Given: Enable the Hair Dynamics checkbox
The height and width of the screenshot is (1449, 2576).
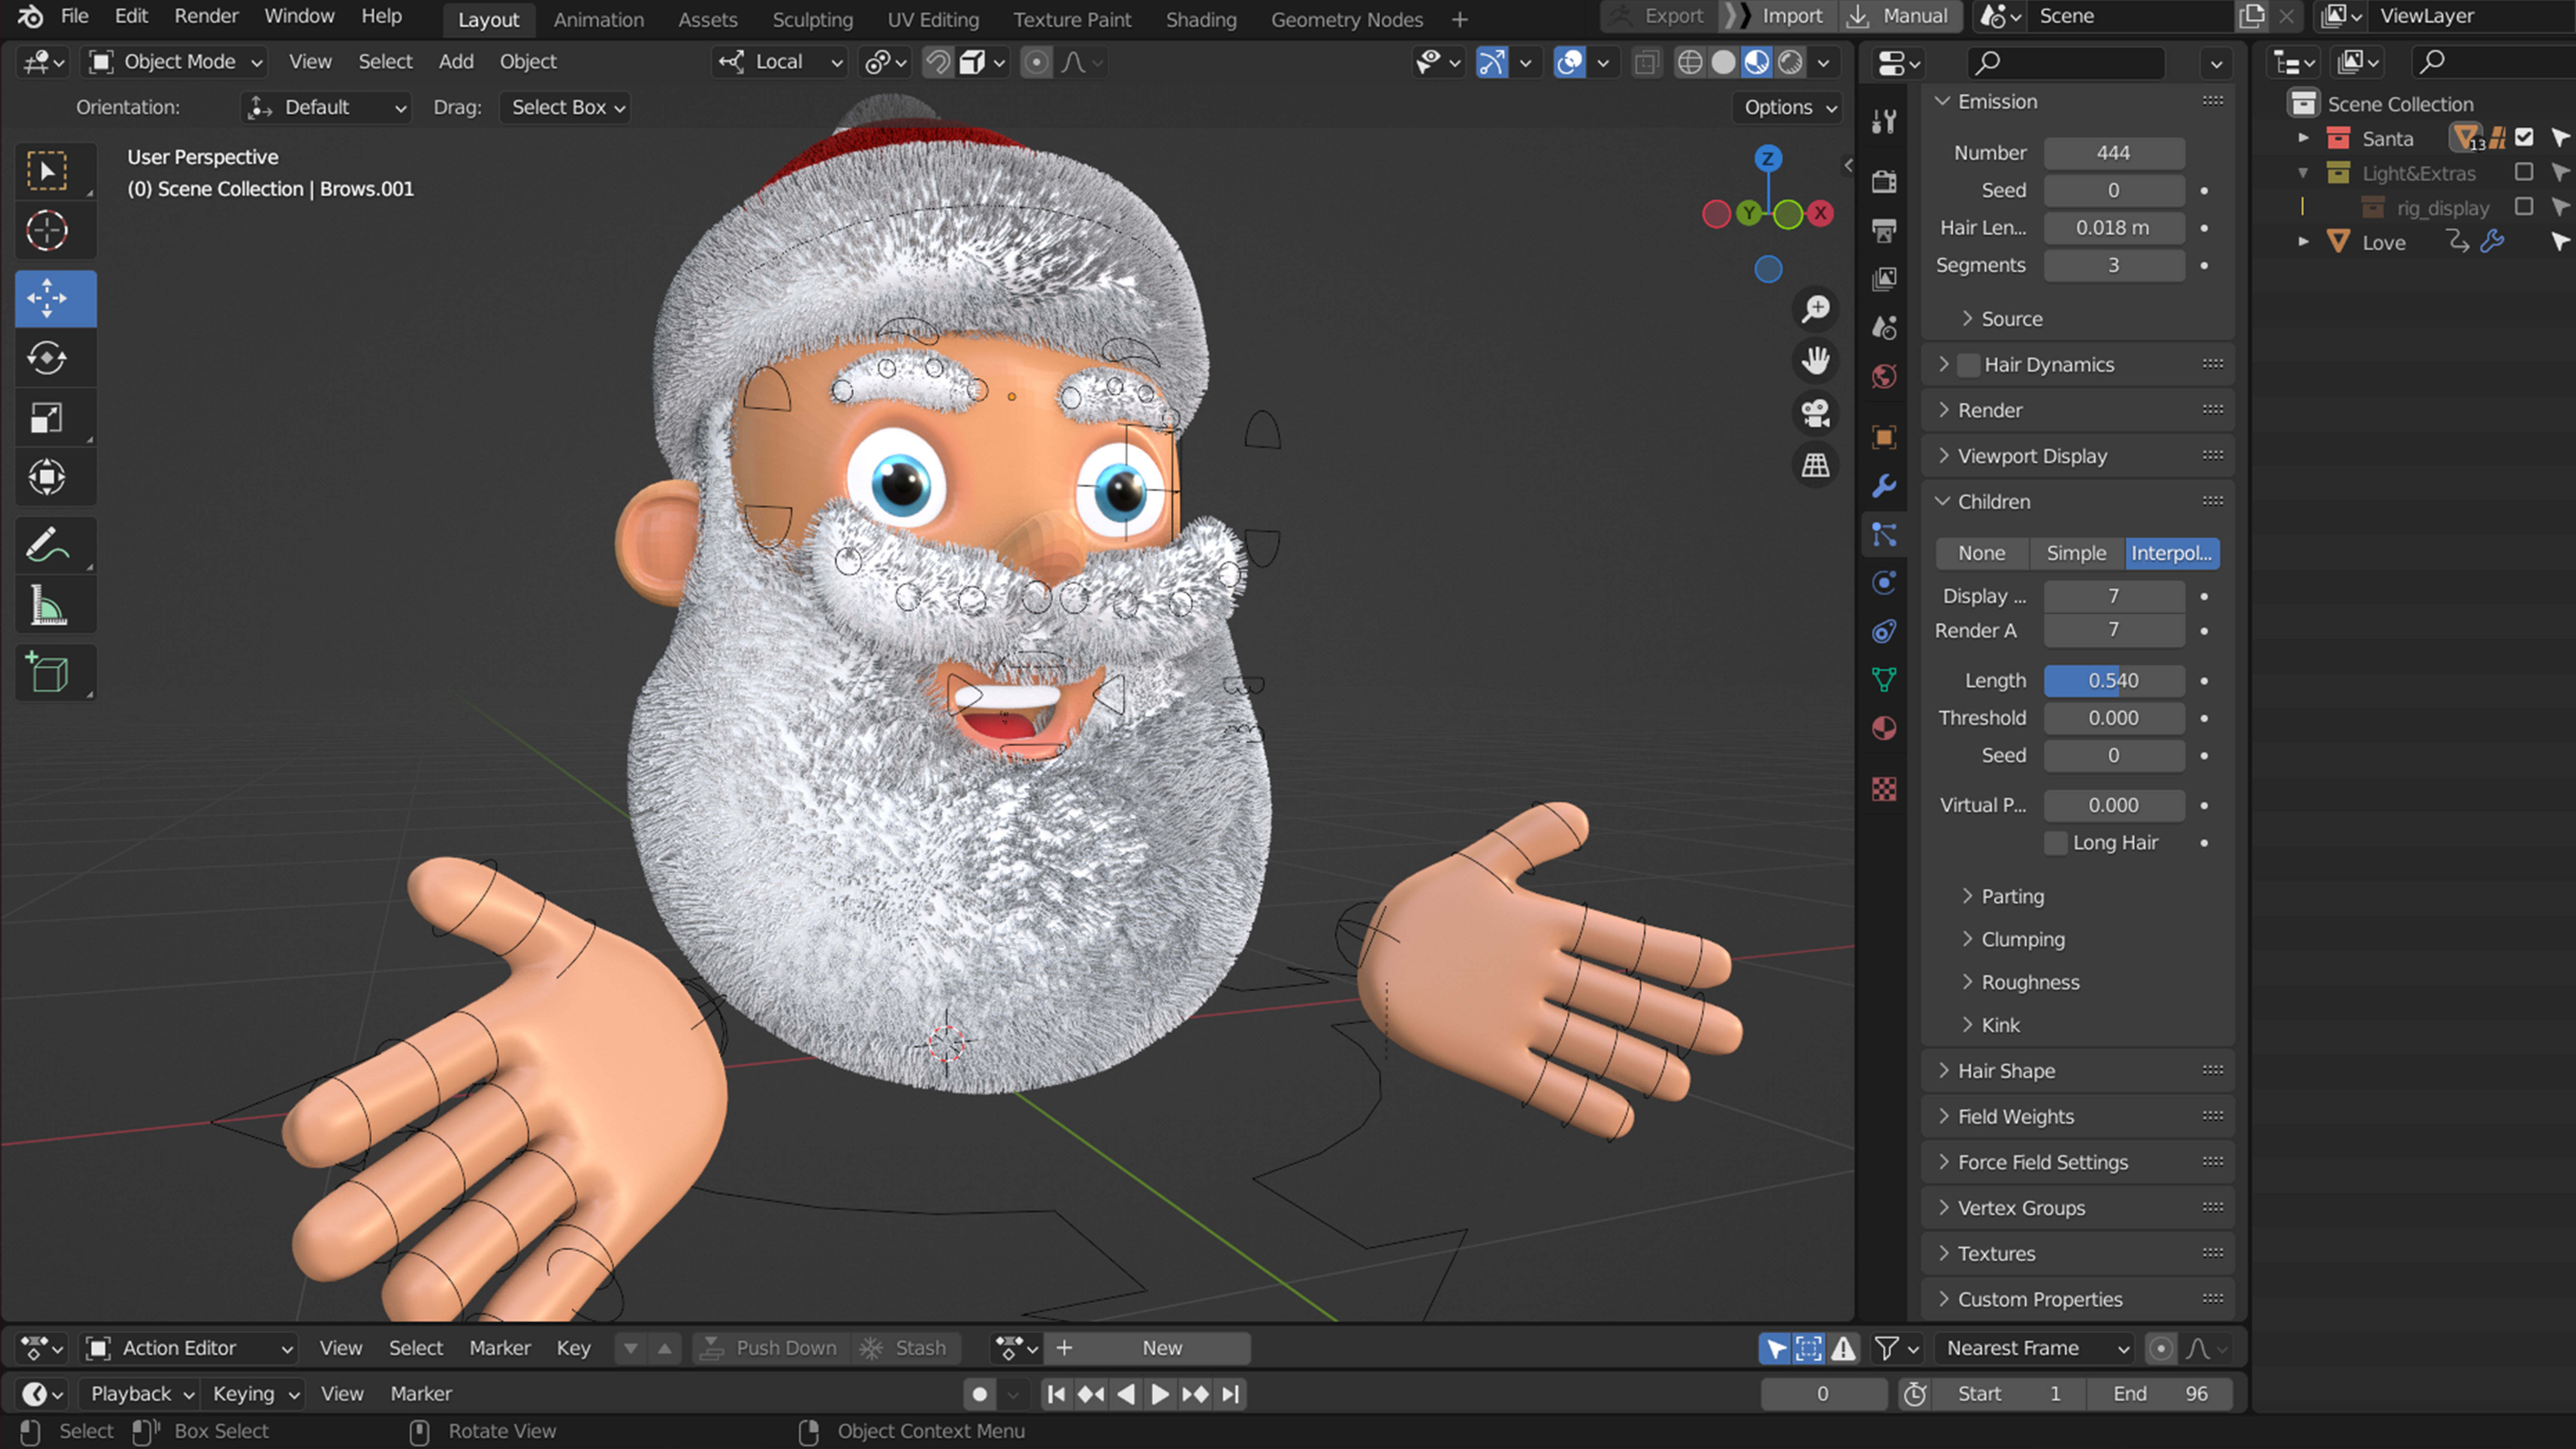Looking at the screenshot, I should (1968, 365).
